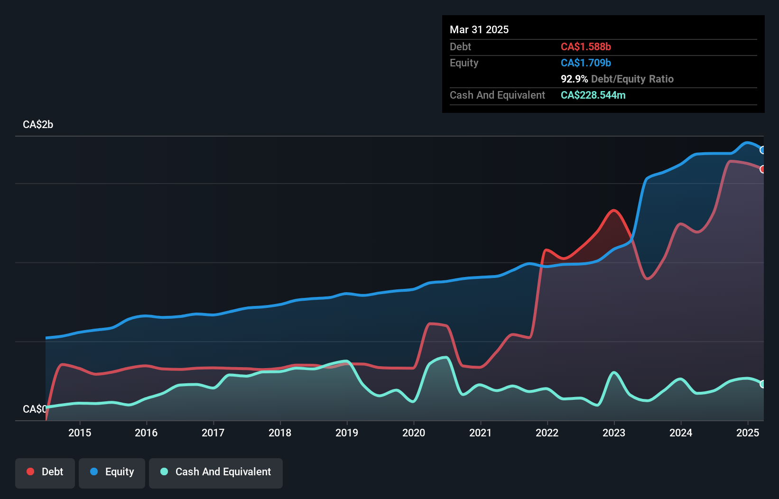Select the 2022 x-axis label
This screenshot has height=499, width=779.
[x=547, y=433]
